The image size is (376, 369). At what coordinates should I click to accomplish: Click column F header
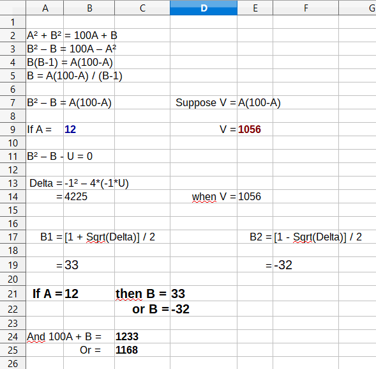pyautogui.click(x=306, y=8)
